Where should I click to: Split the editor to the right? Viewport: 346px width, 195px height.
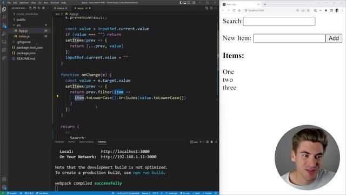click(211, 8)
